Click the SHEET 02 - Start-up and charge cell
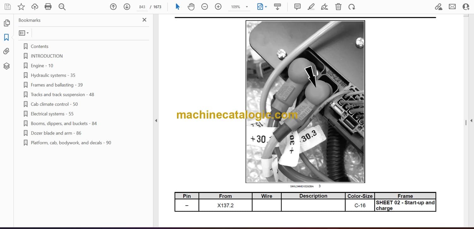474x229 pixels. click(405, 205)
